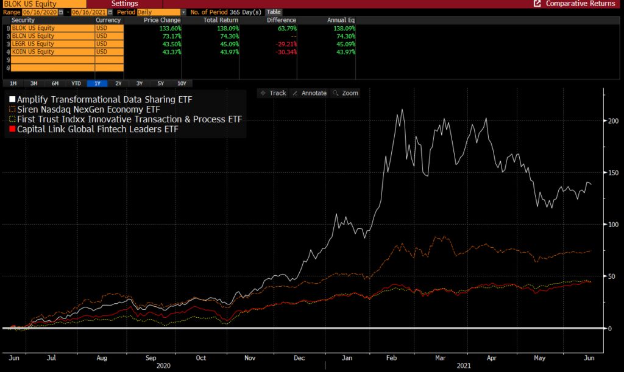Screen dimensions: 624x372
Task: Expand the Period Daily dropdown
Action: 183,12
